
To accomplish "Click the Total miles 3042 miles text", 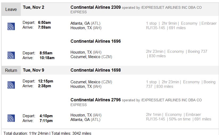I will click(x=71, y=133).
